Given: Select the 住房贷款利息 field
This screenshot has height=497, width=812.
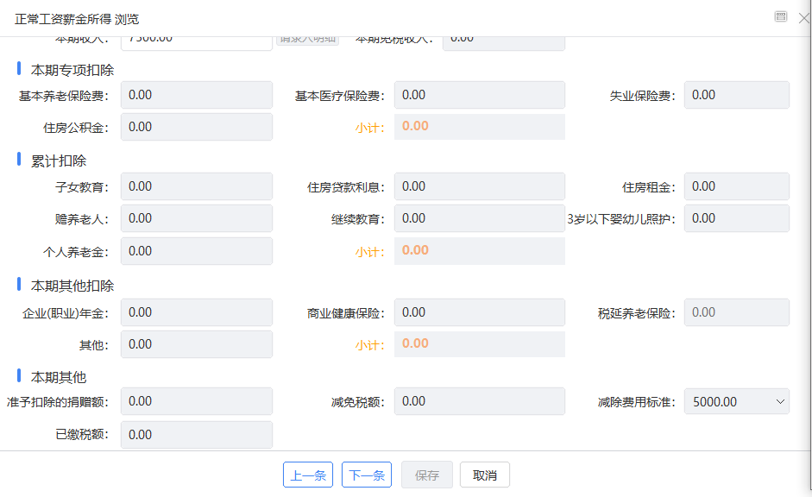Looking at the screenshot, I should pos(479,186).
